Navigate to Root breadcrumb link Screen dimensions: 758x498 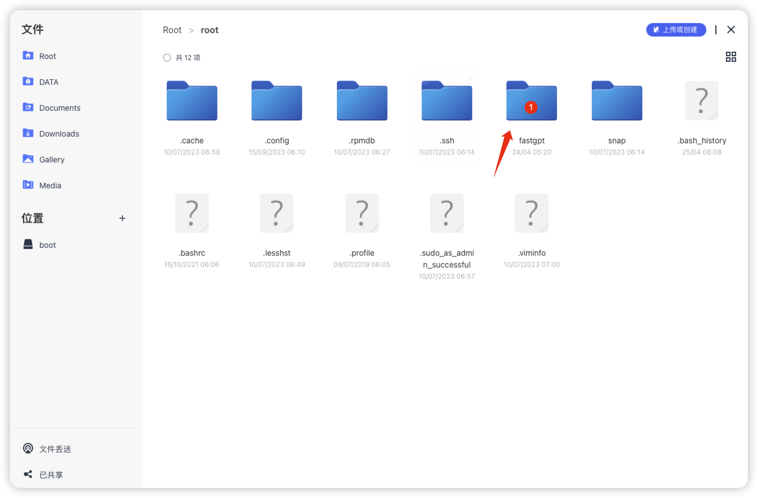tap(172, 30)
